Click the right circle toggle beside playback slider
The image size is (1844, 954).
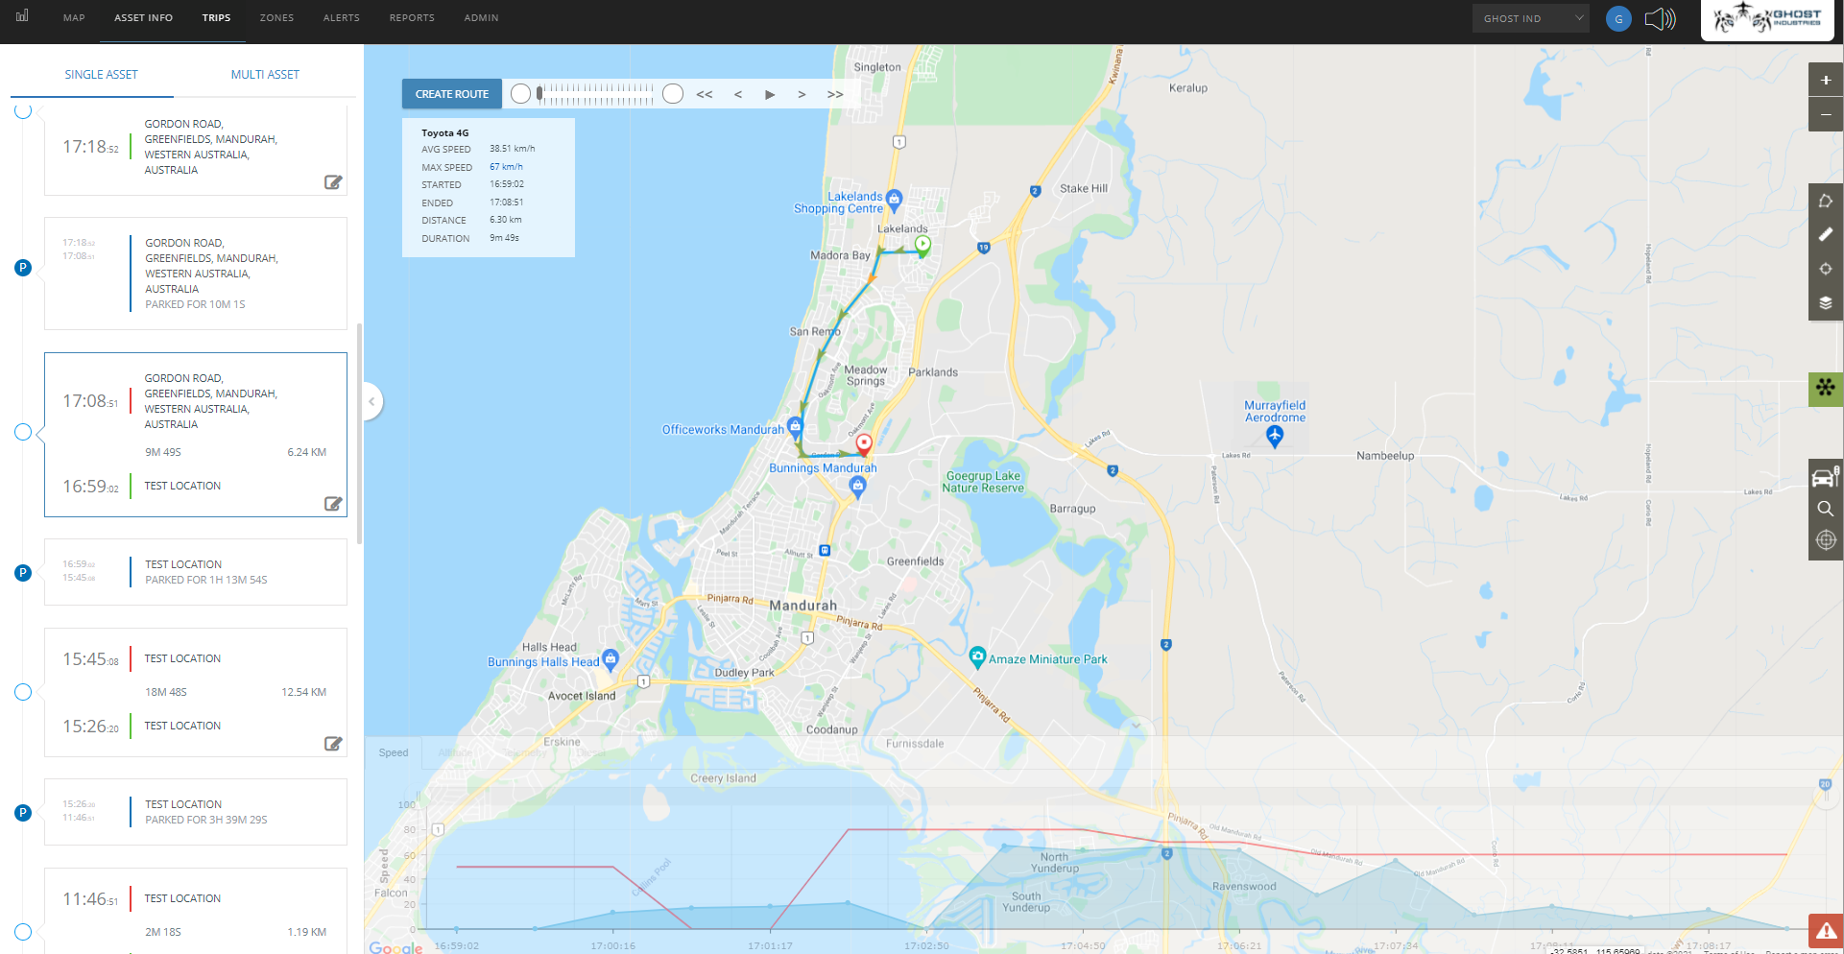(673, 93)
